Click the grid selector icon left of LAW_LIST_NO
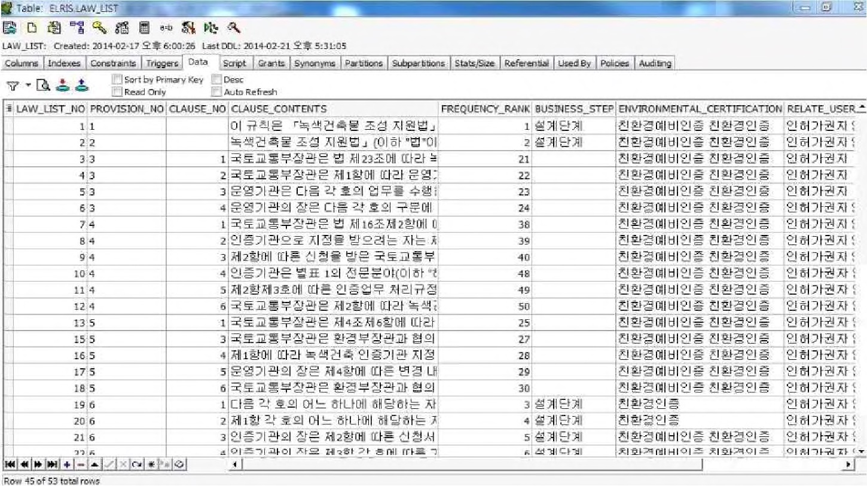This screenshot has width=867, height=486. click(8, 109)
